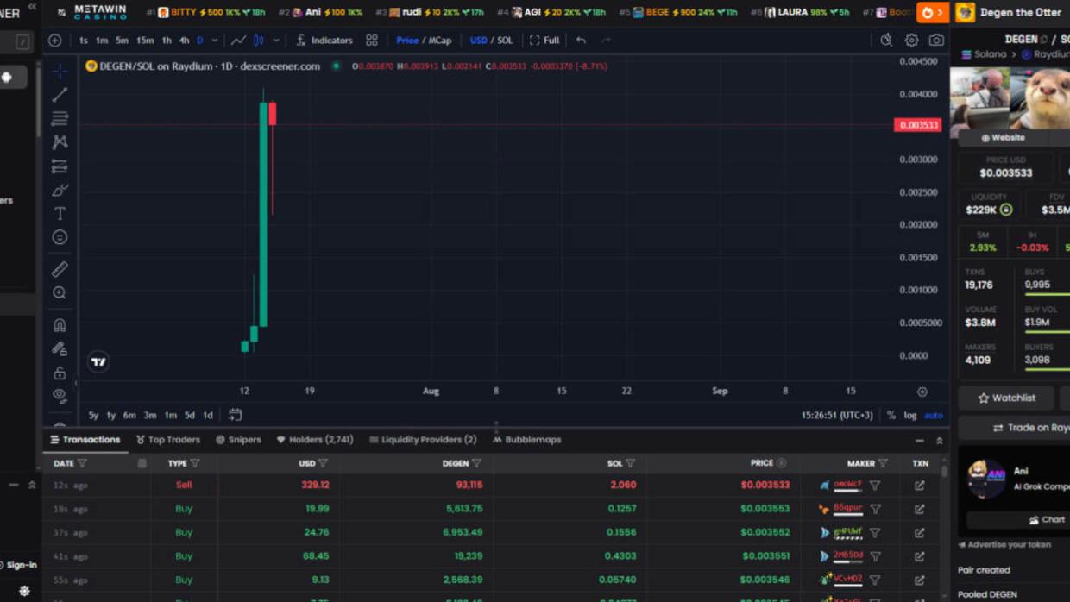Select the ruler measure tool
The width and height of the screenshot is (1070, 602).
coord(60,269)
